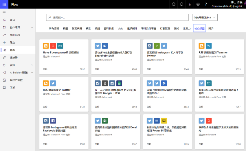Click the home icon beside 首頁
This screenshot has width=246, height=151.
coord(4,20)
